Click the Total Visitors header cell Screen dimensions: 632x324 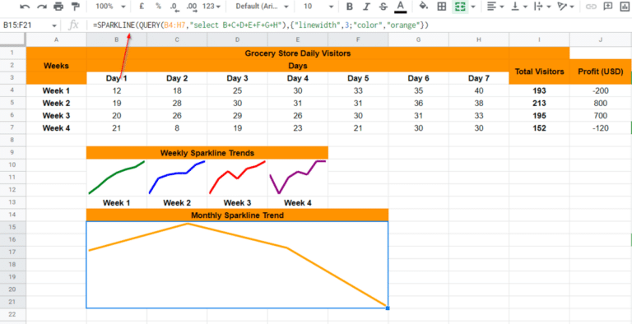539,72
